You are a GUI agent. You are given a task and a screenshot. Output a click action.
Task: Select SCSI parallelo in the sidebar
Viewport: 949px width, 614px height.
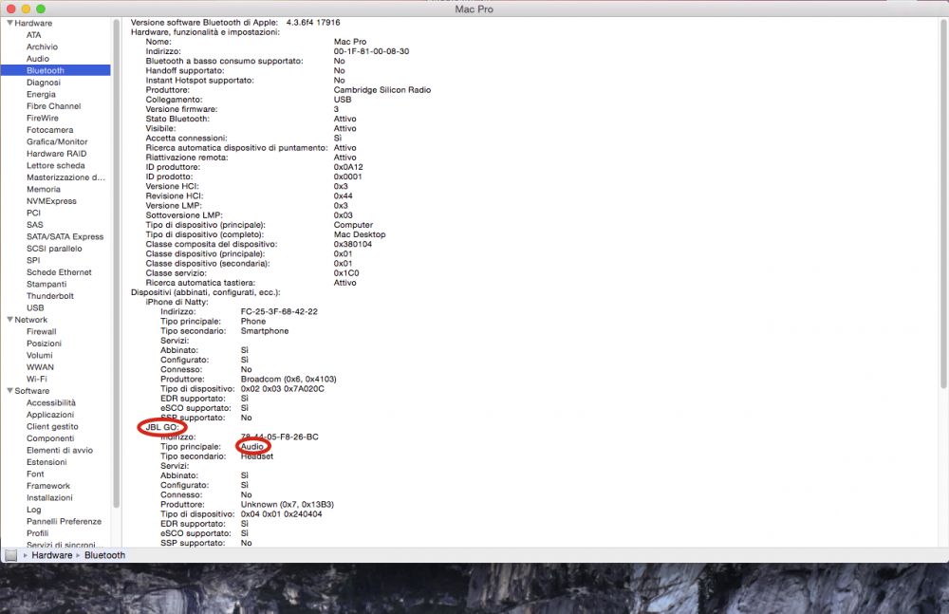coord(54,249)
